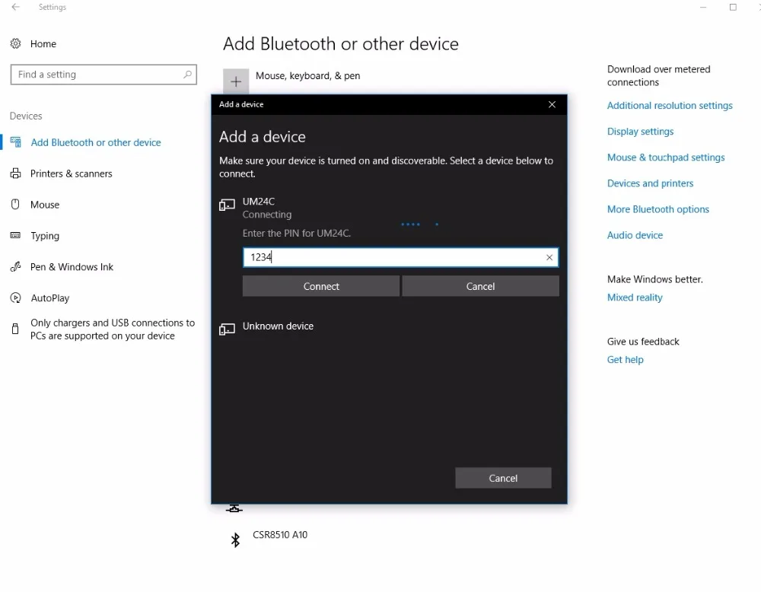Open More Bluetooth options link
This screenshot has width=761, height=592.
click(658, 209)
